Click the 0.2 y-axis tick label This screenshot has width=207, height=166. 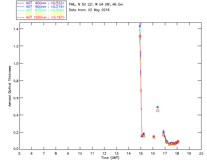coord(16,133)
